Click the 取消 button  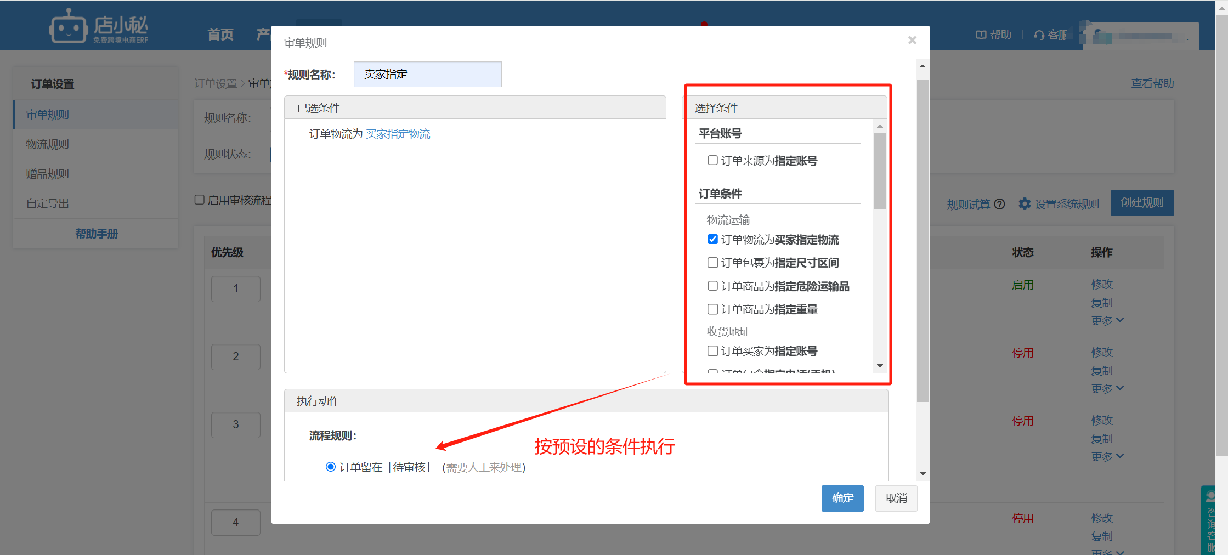tap(896, 498)
